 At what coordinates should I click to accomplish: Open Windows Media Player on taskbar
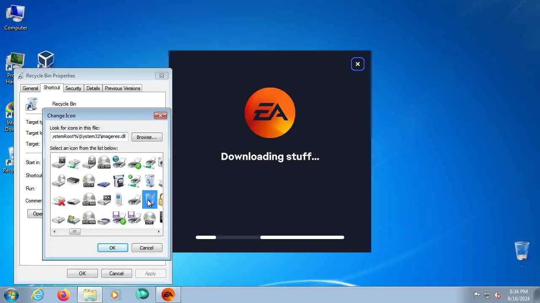(x=115, y=295)
